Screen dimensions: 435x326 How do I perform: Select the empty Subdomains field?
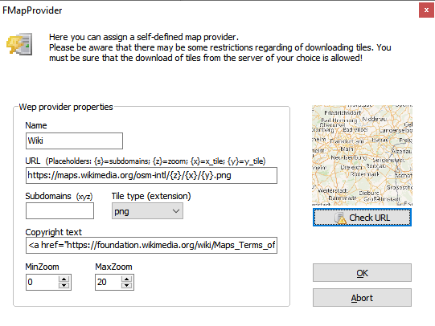click(x=60, y=211)
